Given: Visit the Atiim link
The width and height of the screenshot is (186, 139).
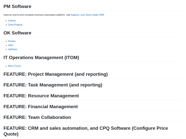Looking at the screenshot, I should tap(11, 45).
